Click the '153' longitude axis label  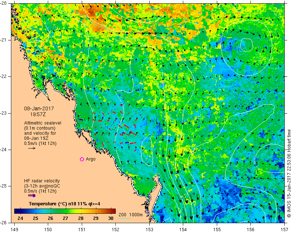click(x=149, y=230)
